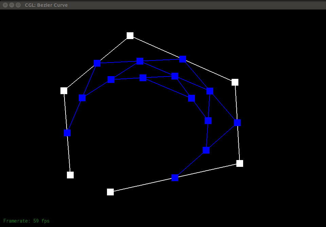The width and height of the screenshot is (326, 227).
Task: Maximize the Bezier Curve window
Action: tap(18, 5)
